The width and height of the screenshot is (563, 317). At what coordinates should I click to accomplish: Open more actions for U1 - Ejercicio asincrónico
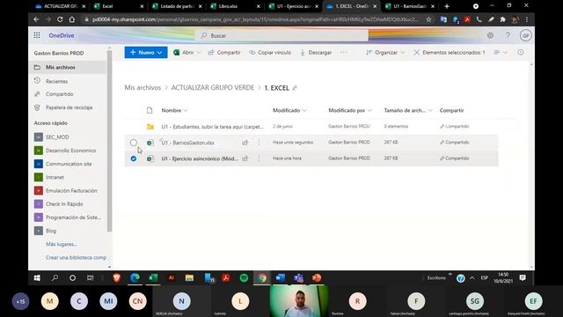tap(259, 158)
